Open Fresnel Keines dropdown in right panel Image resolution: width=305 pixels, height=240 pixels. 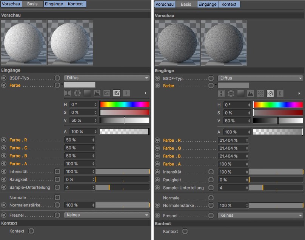click(x=260, y=216)
